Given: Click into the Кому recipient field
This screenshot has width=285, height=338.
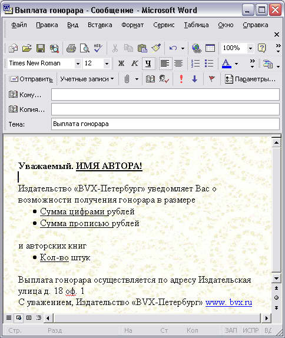Looking at the screenshot, I should [165, 95].
